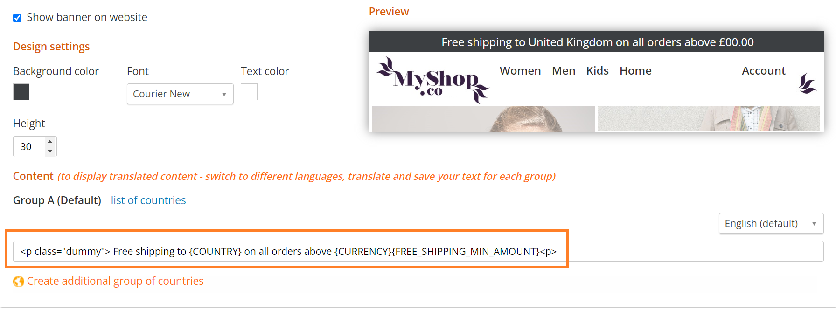Screen dimensions: 836x309
Task: Click Home in the preview menu
Action: coord(635,71)
